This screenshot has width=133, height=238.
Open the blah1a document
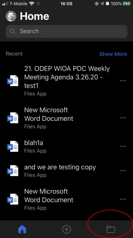tap(34, 143)
